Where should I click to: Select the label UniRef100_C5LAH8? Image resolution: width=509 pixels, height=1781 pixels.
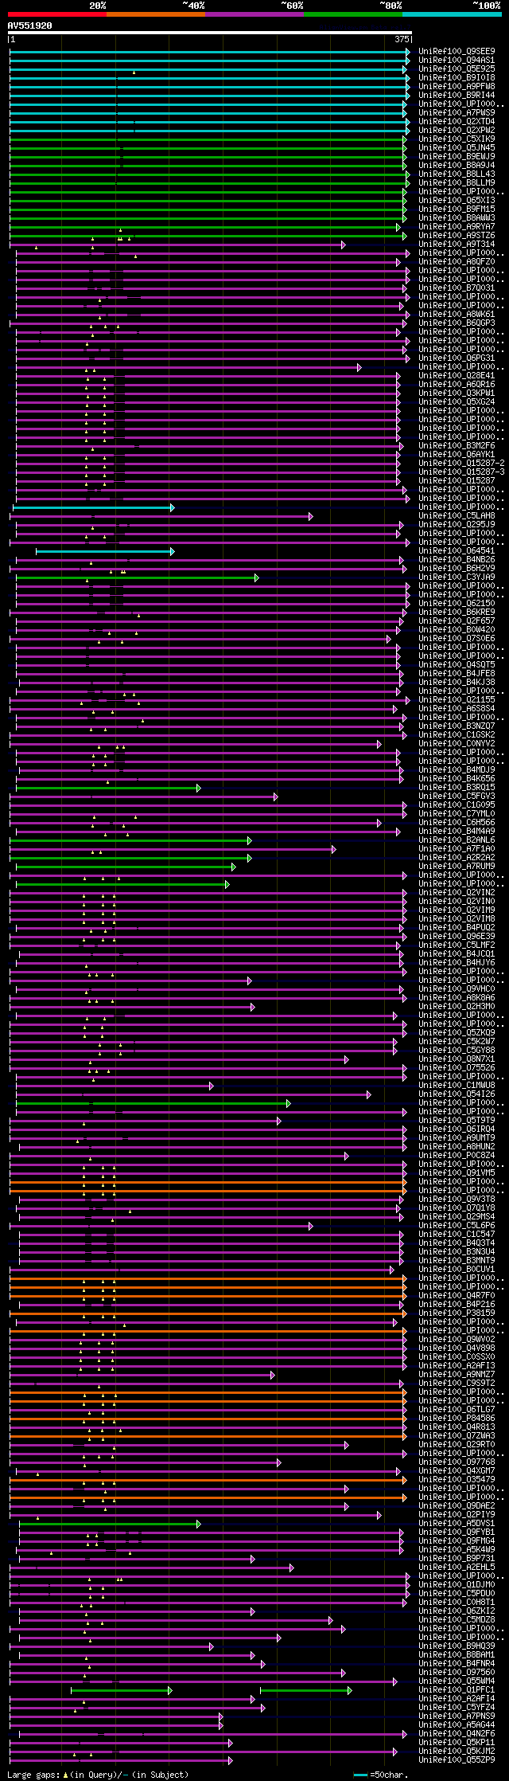[x=457, y=515]
